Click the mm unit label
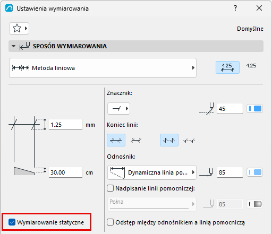 click(x=90, y=125)
